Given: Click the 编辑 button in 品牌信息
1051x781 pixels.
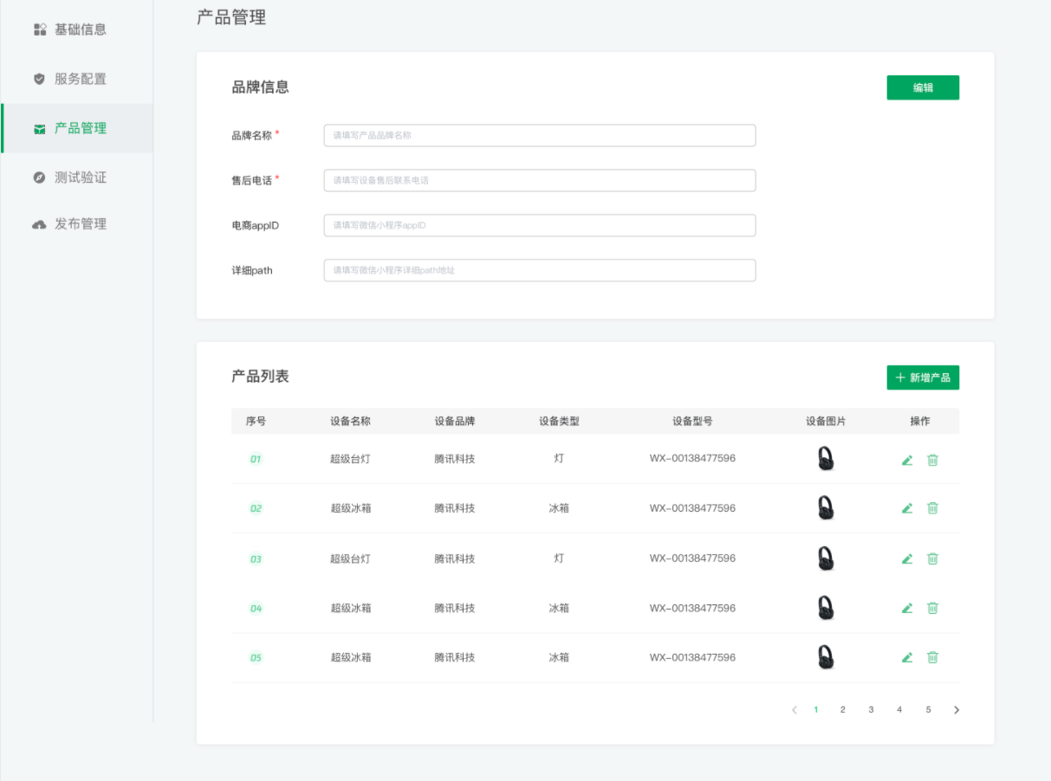Looking at the screenshot, I should (x=923, y=87).
